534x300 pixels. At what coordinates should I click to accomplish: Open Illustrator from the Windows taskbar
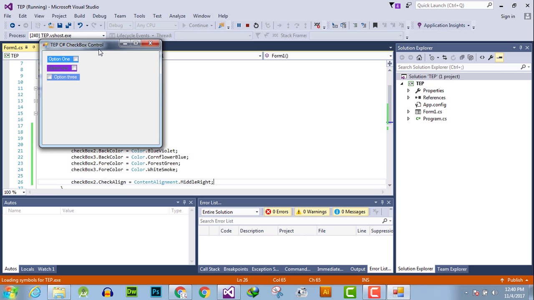click(326, 292)
